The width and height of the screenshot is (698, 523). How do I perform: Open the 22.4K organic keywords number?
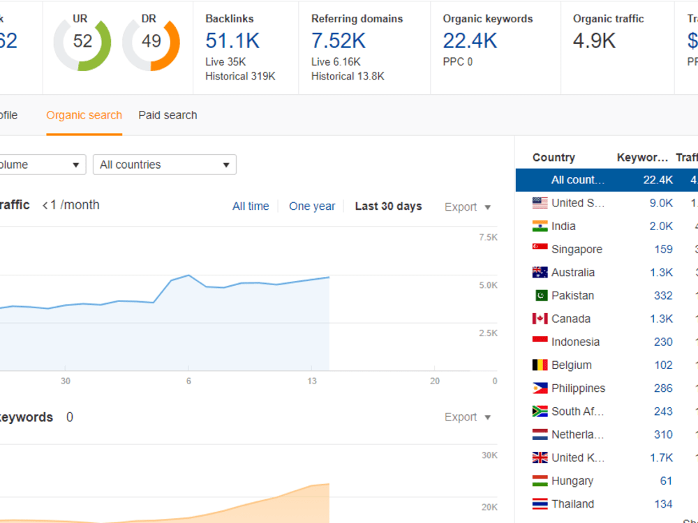(470, 41)
